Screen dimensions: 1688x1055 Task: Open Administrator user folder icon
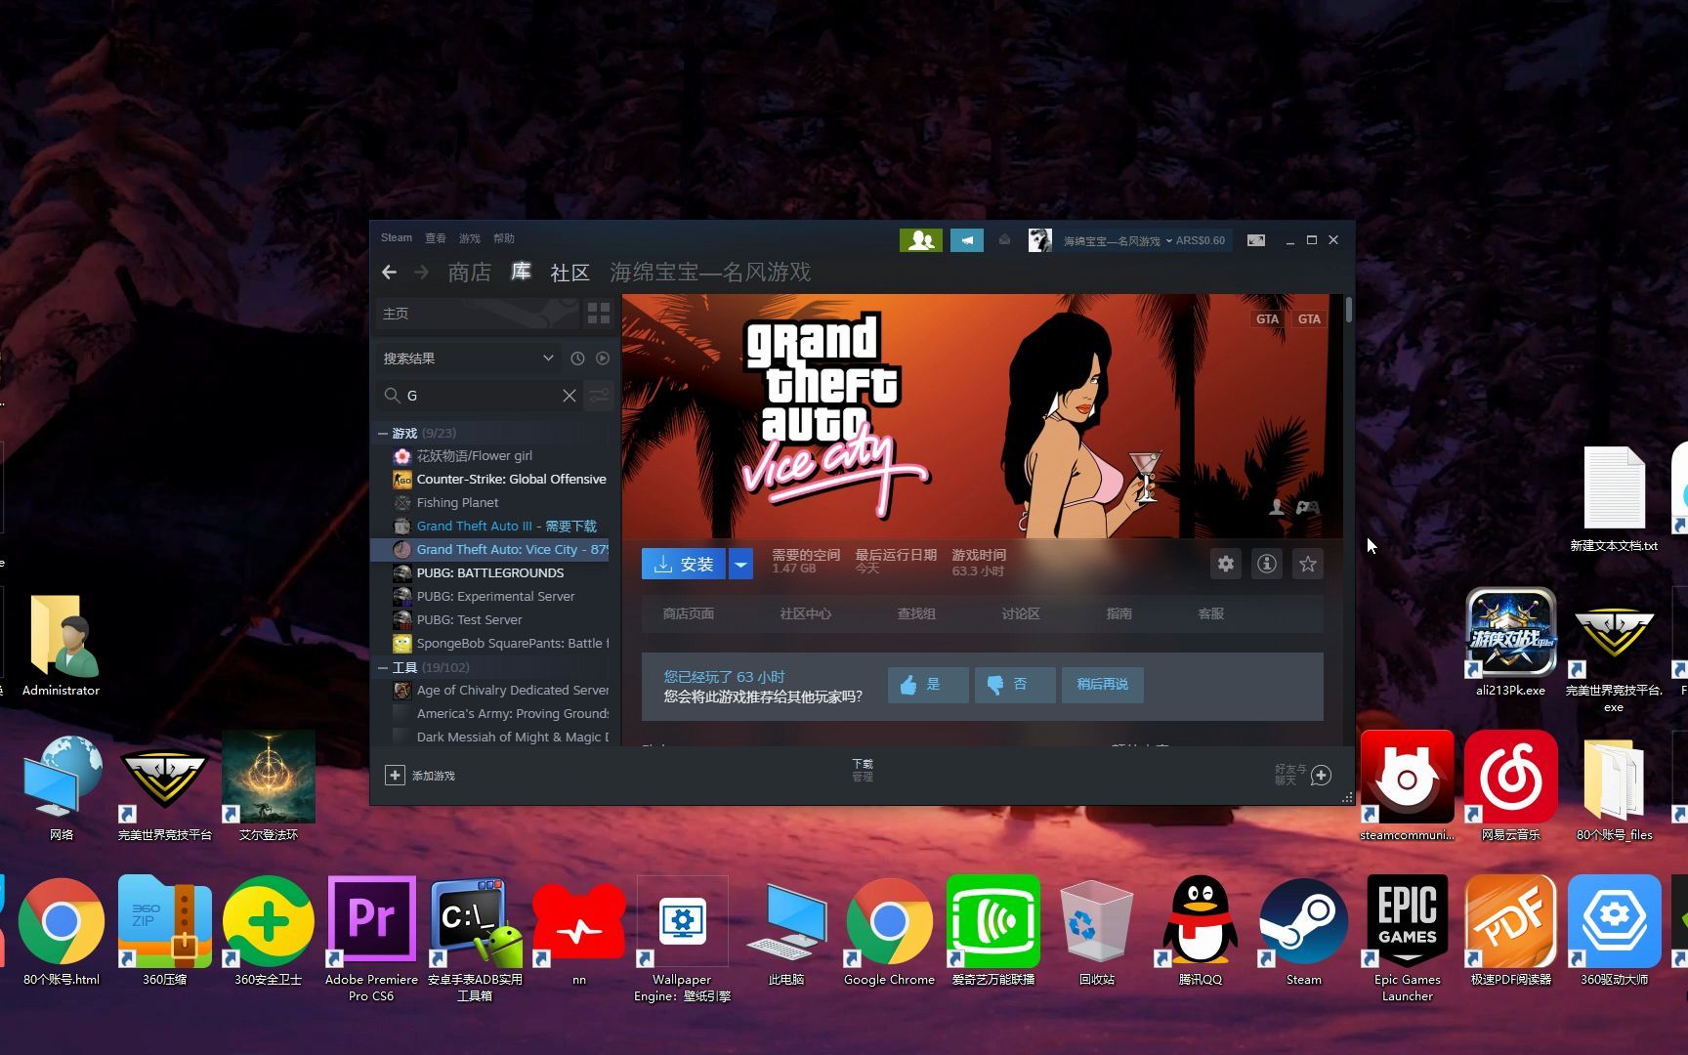point(62,646)
